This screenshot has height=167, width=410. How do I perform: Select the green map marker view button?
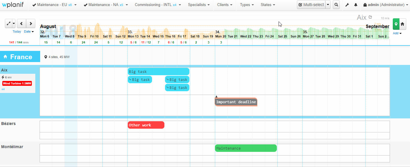click(x=396, y=24)
